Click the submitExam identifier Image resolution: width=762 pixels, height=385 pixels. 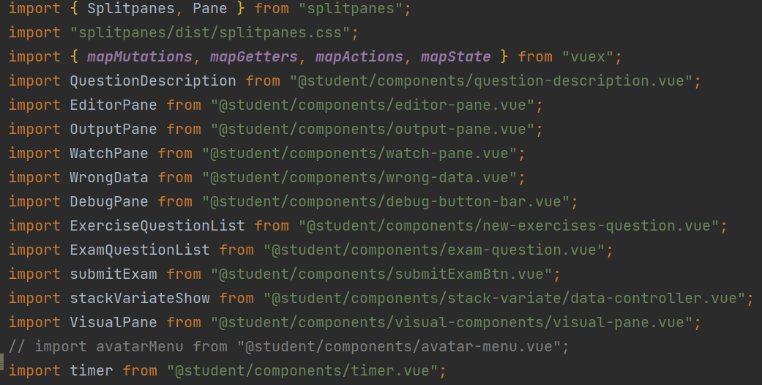coord(113,274)
